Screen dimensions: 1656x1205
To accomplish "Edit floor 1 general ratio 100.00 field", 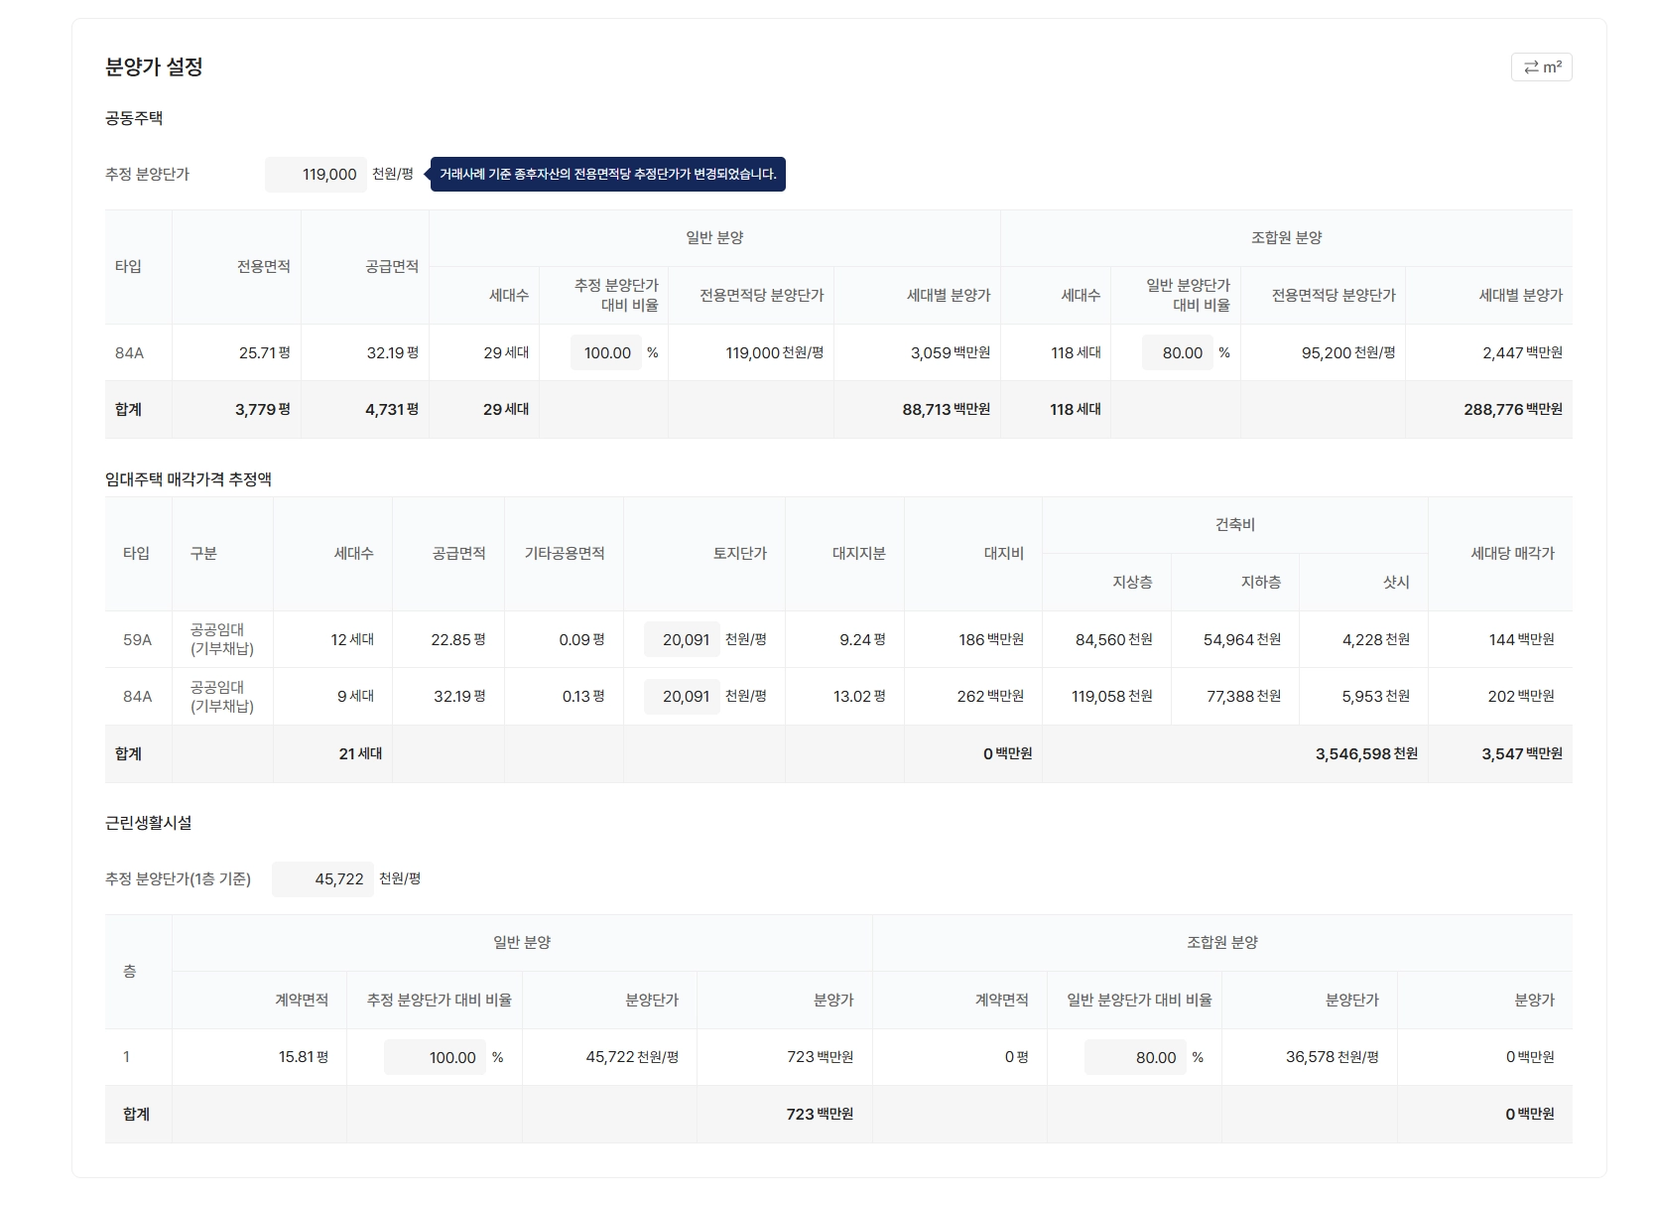I will tap(435, 1057).
